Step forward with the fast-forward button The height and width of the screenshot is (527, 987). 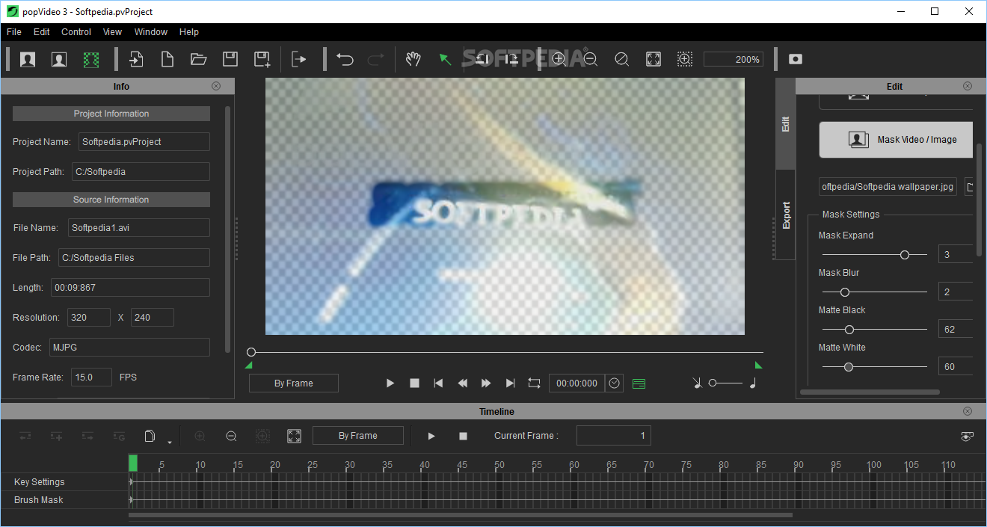[x=486, y=383]
